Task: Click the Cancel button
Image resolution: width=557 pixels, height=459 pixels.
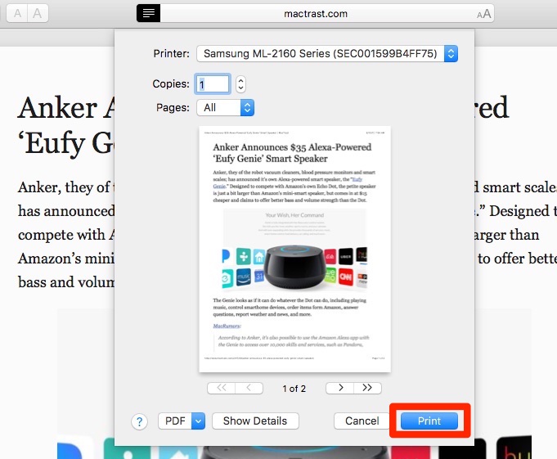Action: point(362,421)
